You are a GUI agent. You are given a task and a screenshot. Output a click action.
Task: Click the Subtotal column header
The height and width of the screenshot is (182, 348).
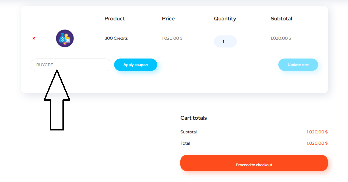pyautogui.click(x=281, y=19)
